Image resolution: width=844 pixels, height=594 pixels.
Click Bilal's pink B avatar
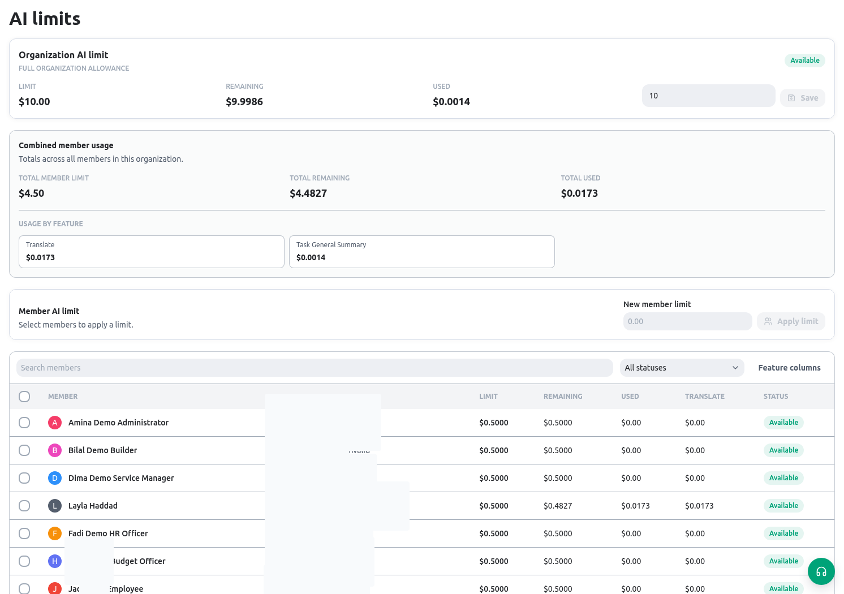tap(55, 450)
